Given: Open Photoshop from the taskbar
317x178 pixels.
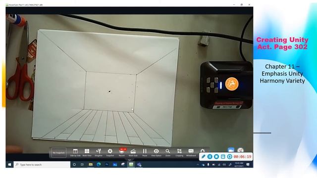Looking at the screenshot, I should 107,165.
